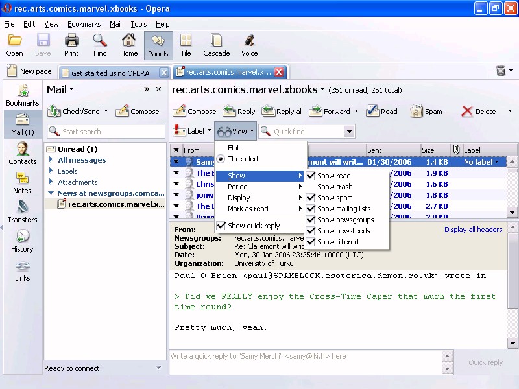Open the No label dropdown
This screenshot has height=389, width=519.
click(x=498, y=162)
